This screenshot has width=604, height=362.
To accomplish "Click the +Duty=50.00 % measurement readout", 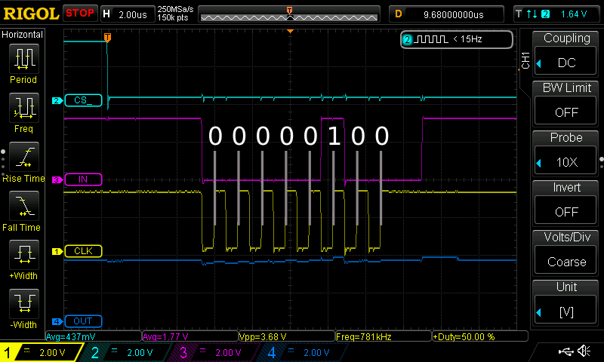I will click(x=480, y=336).
